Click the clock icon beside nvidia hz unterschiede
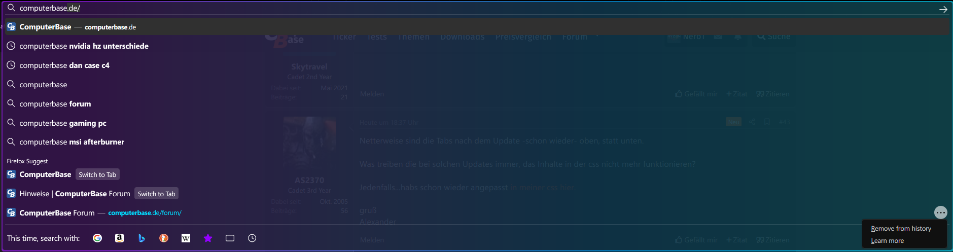The width and height of the screenshot is (953, 252). pos(11,46)
